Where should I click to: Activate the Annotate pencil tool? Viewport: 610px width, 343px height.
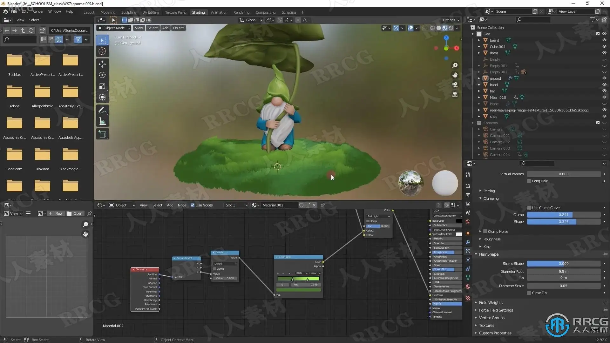pyautogui.click(x=102, y=110)
